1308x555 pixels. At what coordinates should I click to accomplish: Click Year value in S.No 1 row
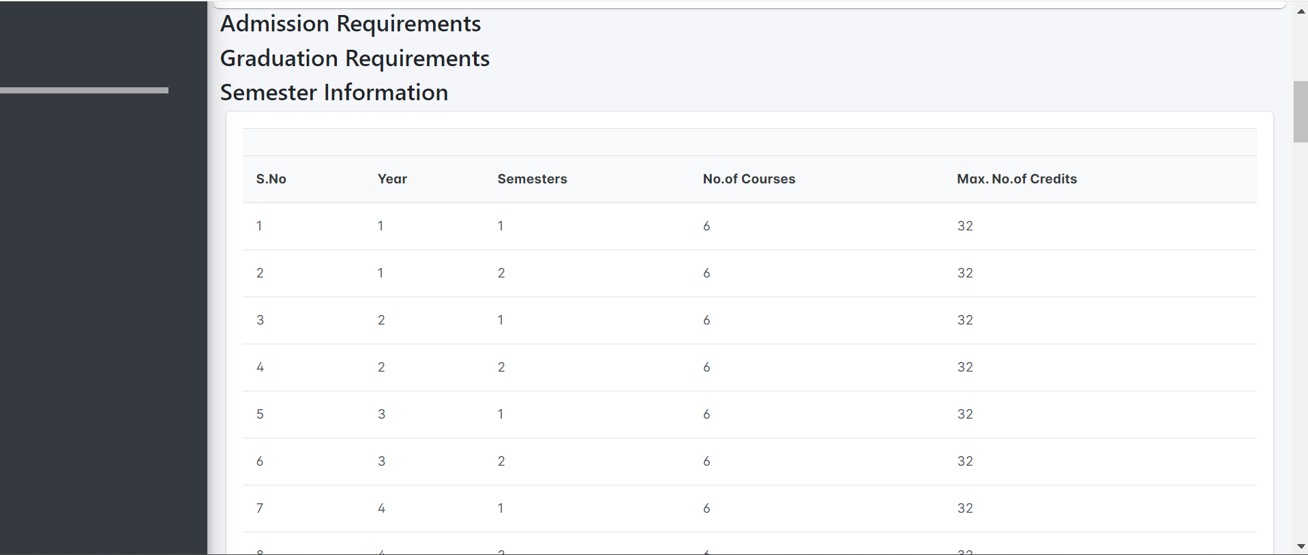[381, 226]
